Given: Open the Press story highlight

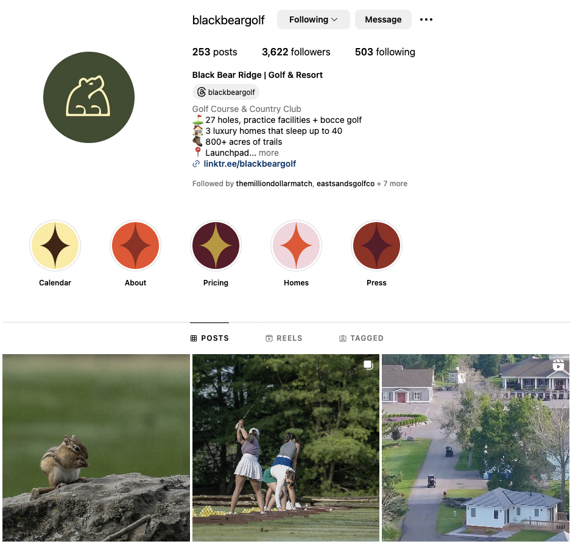Looking at the screenshot, I should click(376, 245).
